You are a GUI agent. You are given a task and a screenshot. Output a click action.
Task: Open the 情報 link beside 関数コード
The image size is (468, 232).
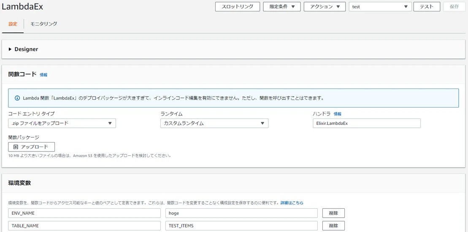[x=43, y=75]
